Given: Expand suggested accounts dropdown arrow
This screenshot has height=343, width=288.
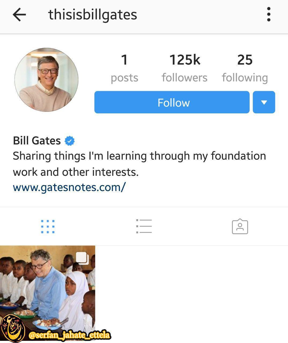Looking at the screenshot, I should pyautogui.click(x=264, y=102).
